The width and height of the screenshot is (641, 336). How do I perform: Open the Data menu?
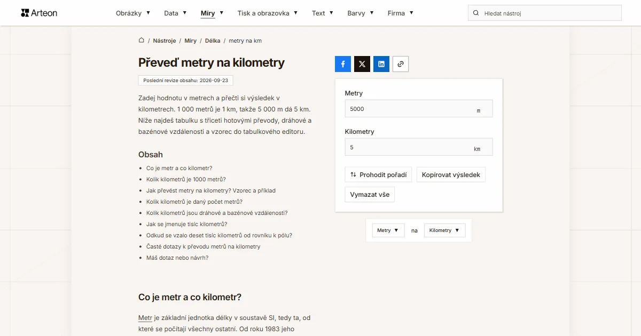tap(175, 13)
